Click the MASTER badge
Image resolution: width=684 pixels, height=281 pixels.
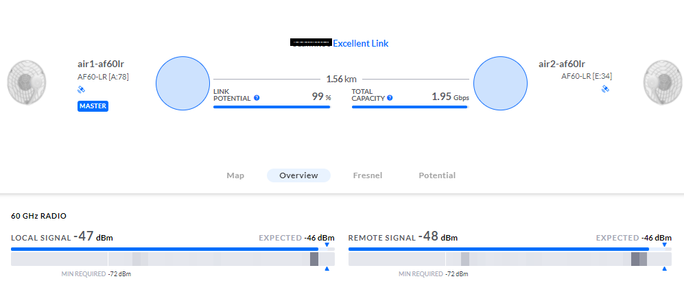pos(93,106)
